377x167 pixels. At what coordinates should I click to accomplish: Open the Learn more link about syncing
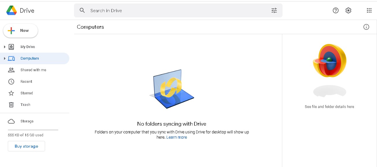pos(177,137)
